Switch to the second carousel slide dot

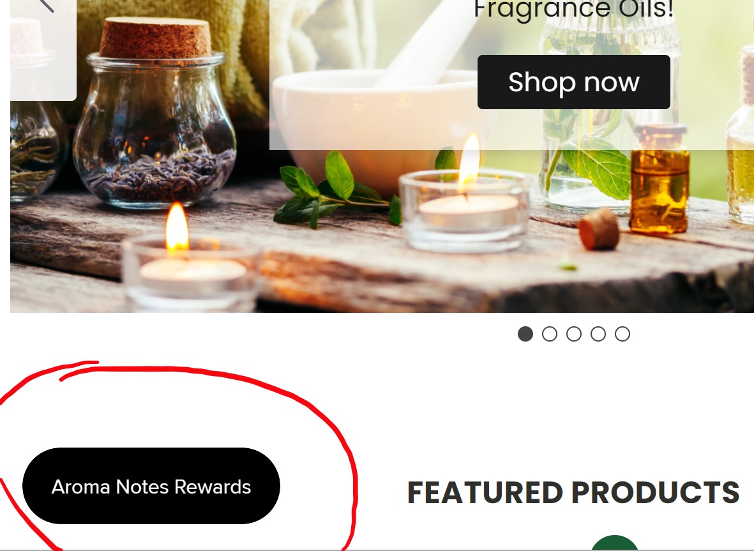tap(550, 334)
